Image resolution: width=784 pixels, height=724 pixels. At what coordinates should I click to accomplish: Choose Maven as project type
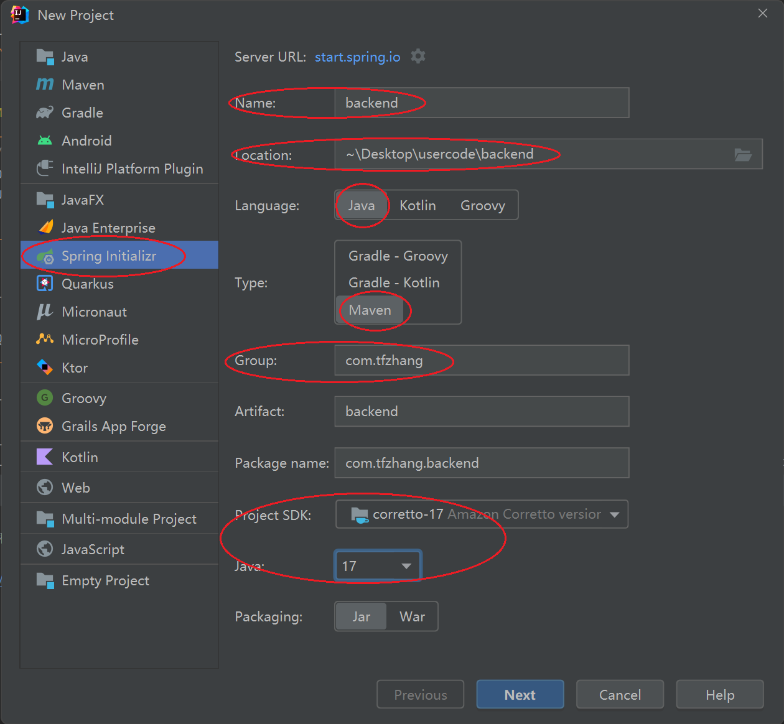click(x=370, y=310)
